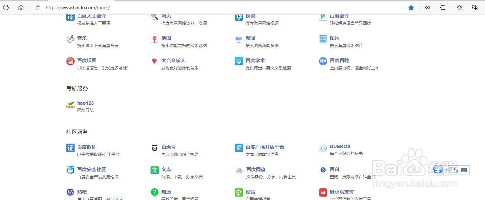Open the 度小满支付 link
Image resolution: width=485 pixels, height=200 pixels.
[x=342, y=192]
